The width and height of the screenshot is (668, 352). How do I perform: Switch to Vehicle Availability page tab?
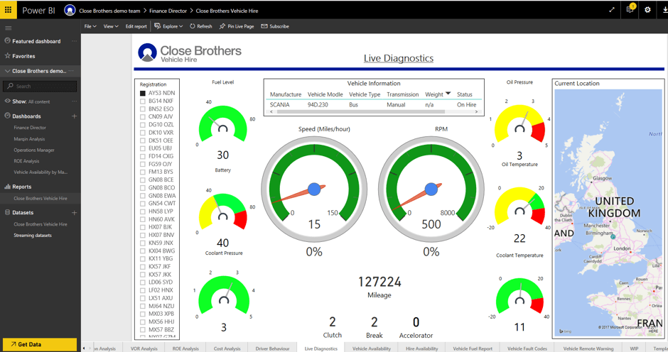(372, 348)
